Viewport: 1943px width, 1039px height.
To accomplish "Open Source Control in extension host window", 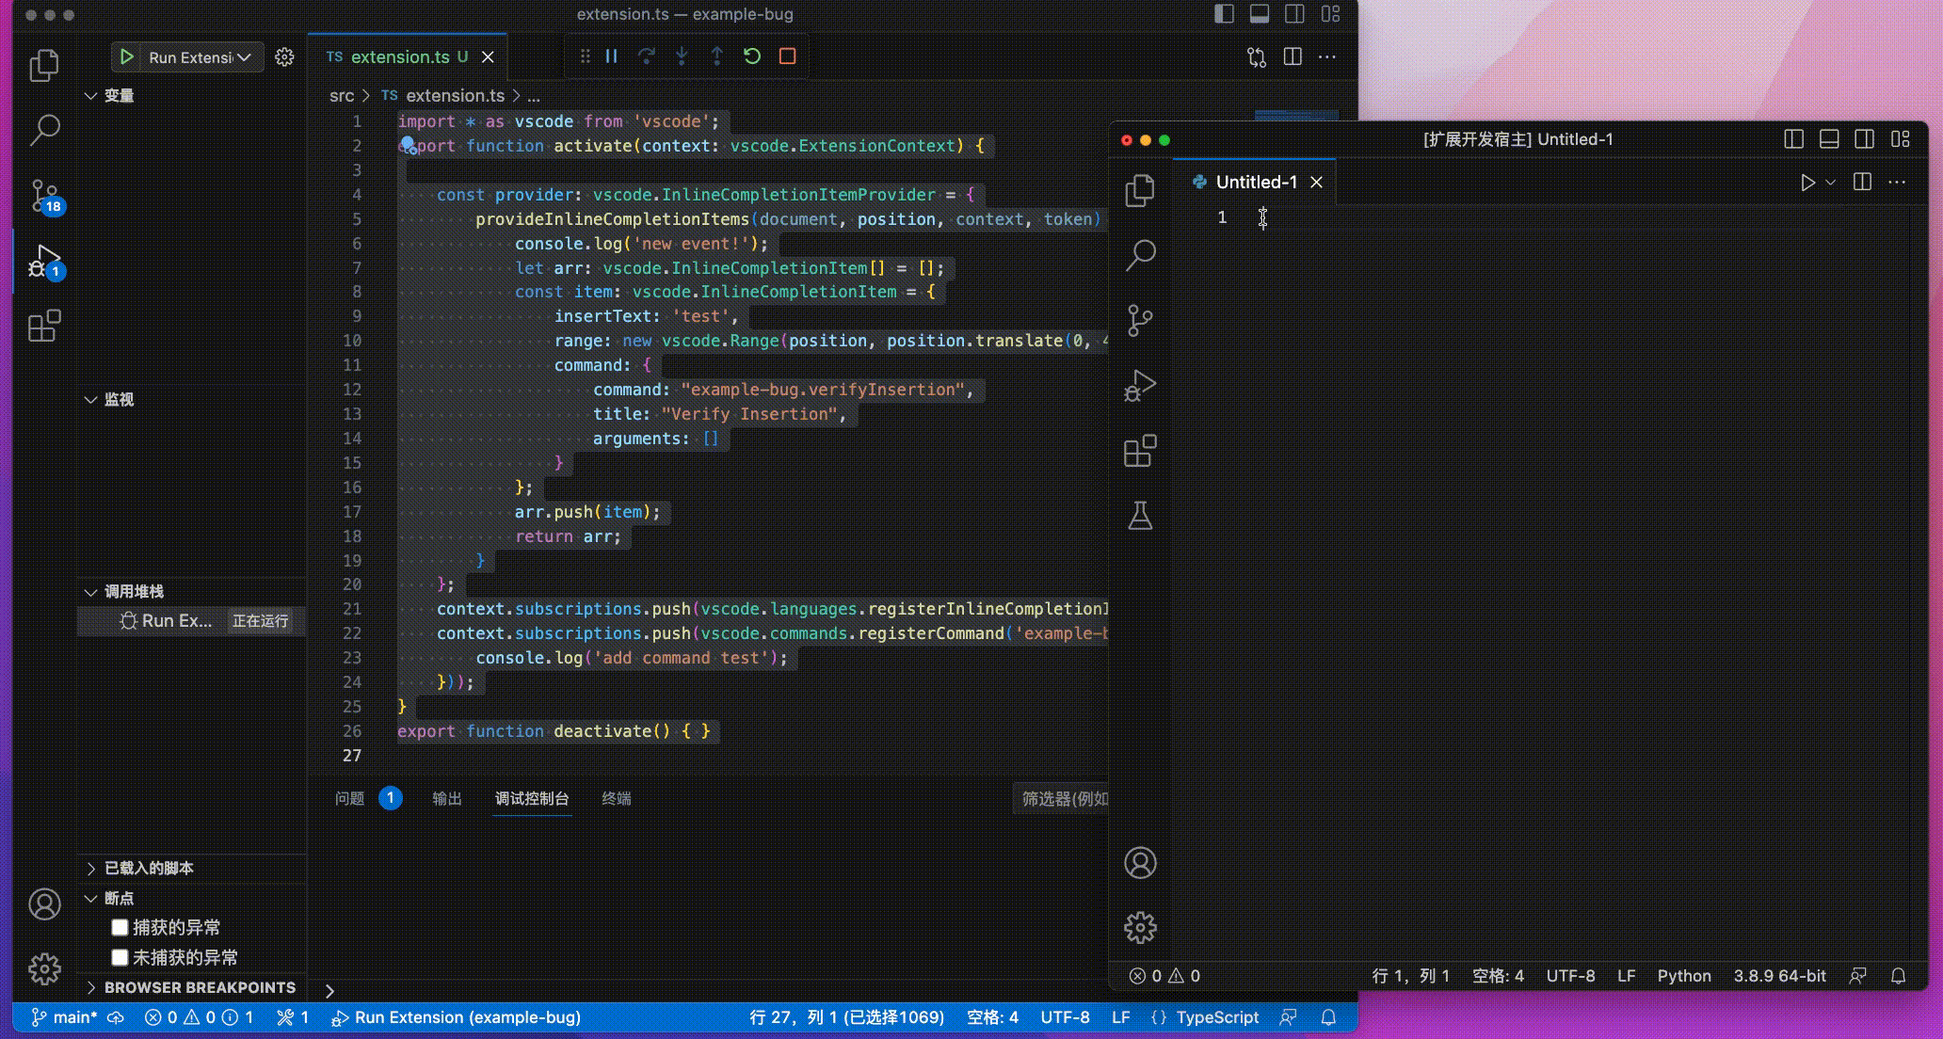I will 1140,321.
